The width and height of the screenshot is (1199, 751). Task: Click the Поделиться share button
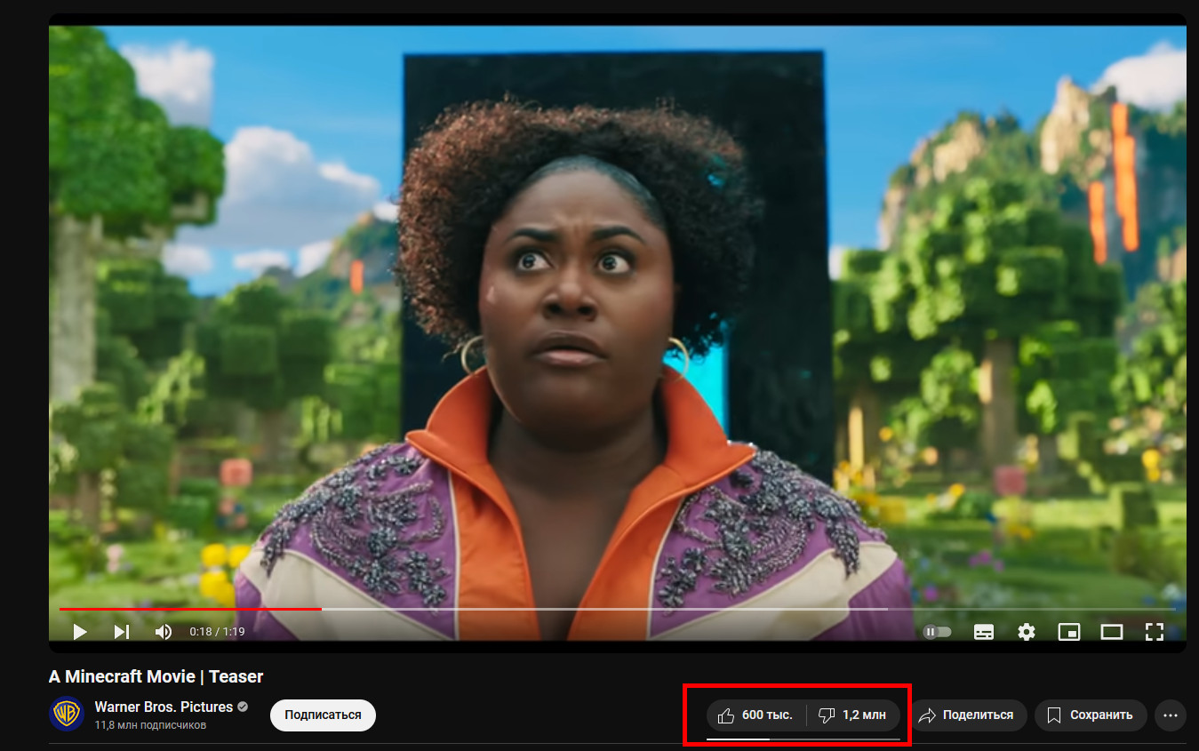pos(968,715)
